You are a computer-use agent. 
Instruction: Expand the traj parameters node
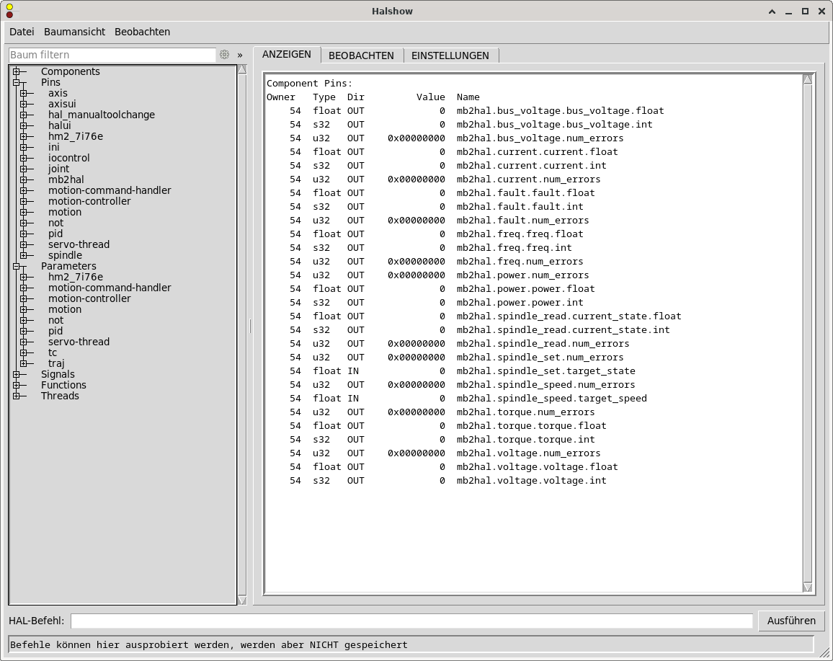[x=23, y=363]
